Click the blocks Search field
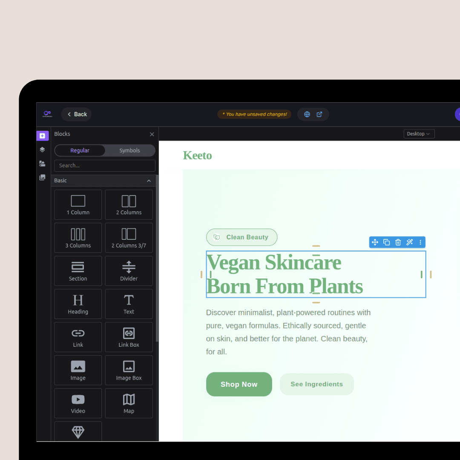 [x=104, y=166]
